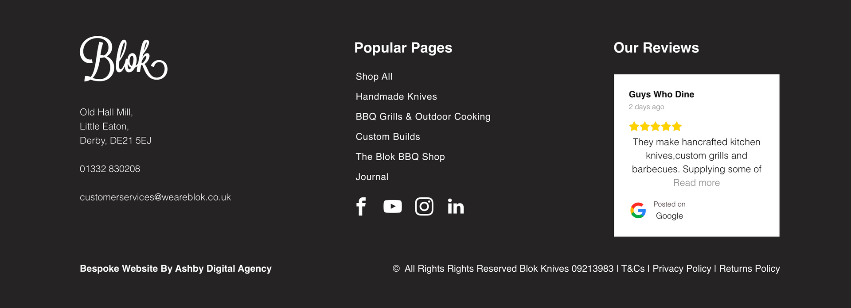Open The Blok BBQ Shop link
This screenshot has width=851, height=308.
400,157
